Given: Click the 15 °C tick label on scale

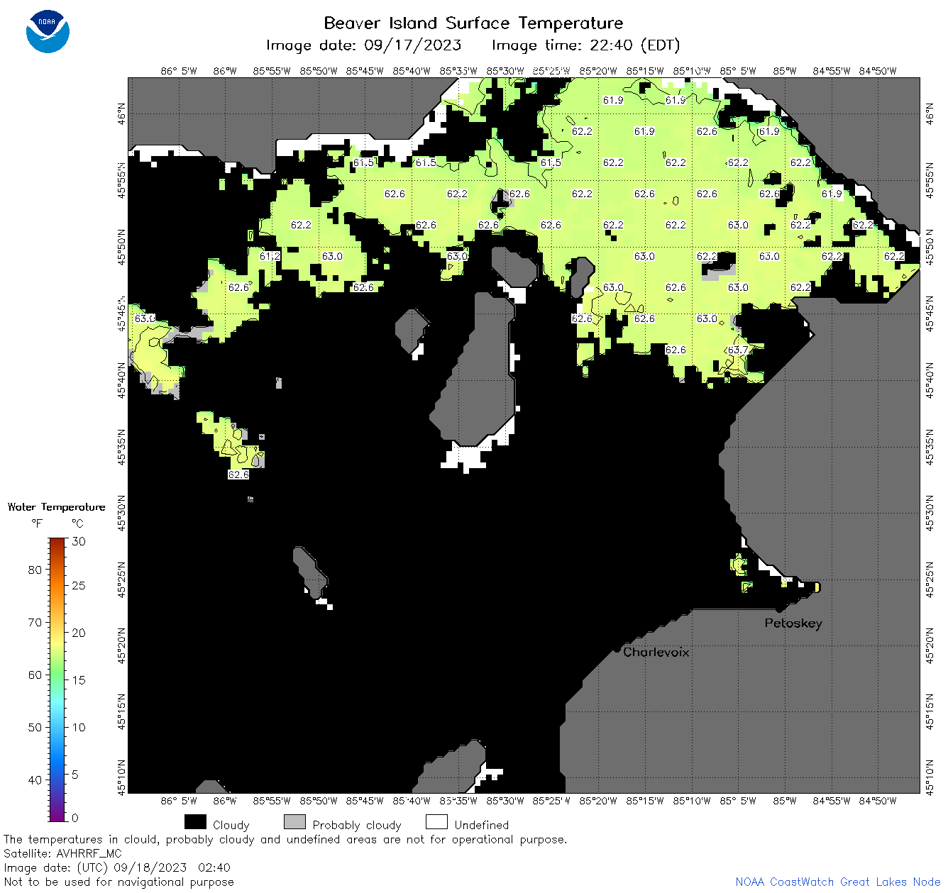Looking at the screenshot, I should [x=79, y=680].
